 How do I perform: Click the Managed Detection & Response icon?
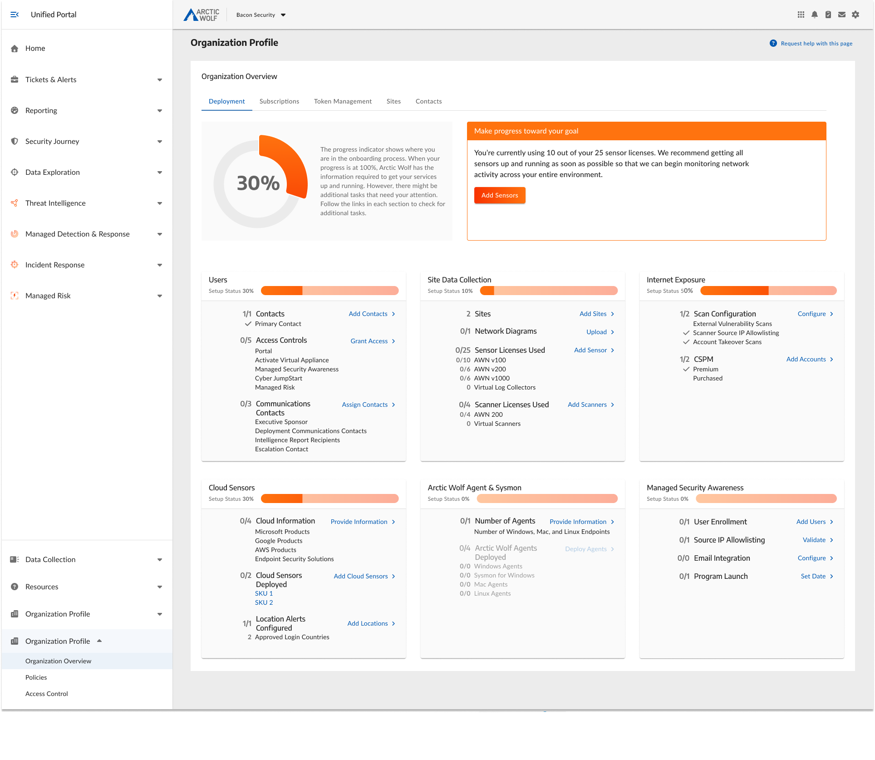[x=15, y=234]
